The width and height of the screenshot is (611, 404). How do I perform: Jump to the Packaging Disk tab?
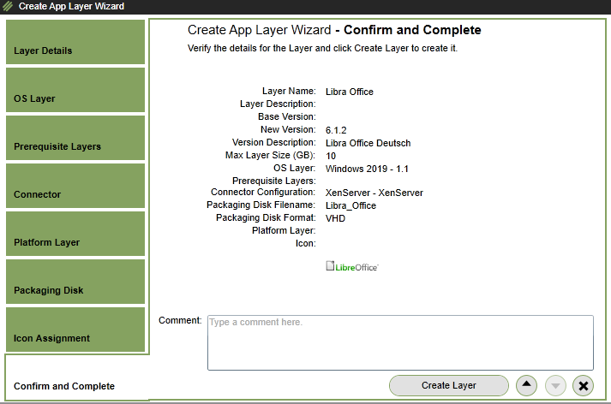pyautogui.click(x=75, y=282)
